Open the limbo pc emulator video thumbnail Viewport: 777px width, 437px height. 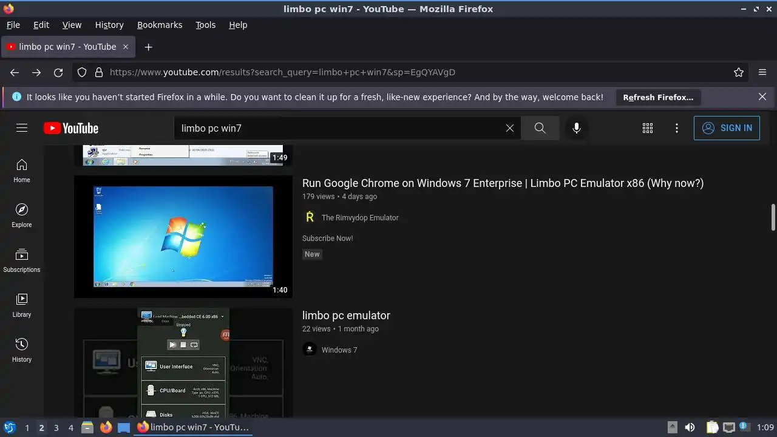click(183, 363)
